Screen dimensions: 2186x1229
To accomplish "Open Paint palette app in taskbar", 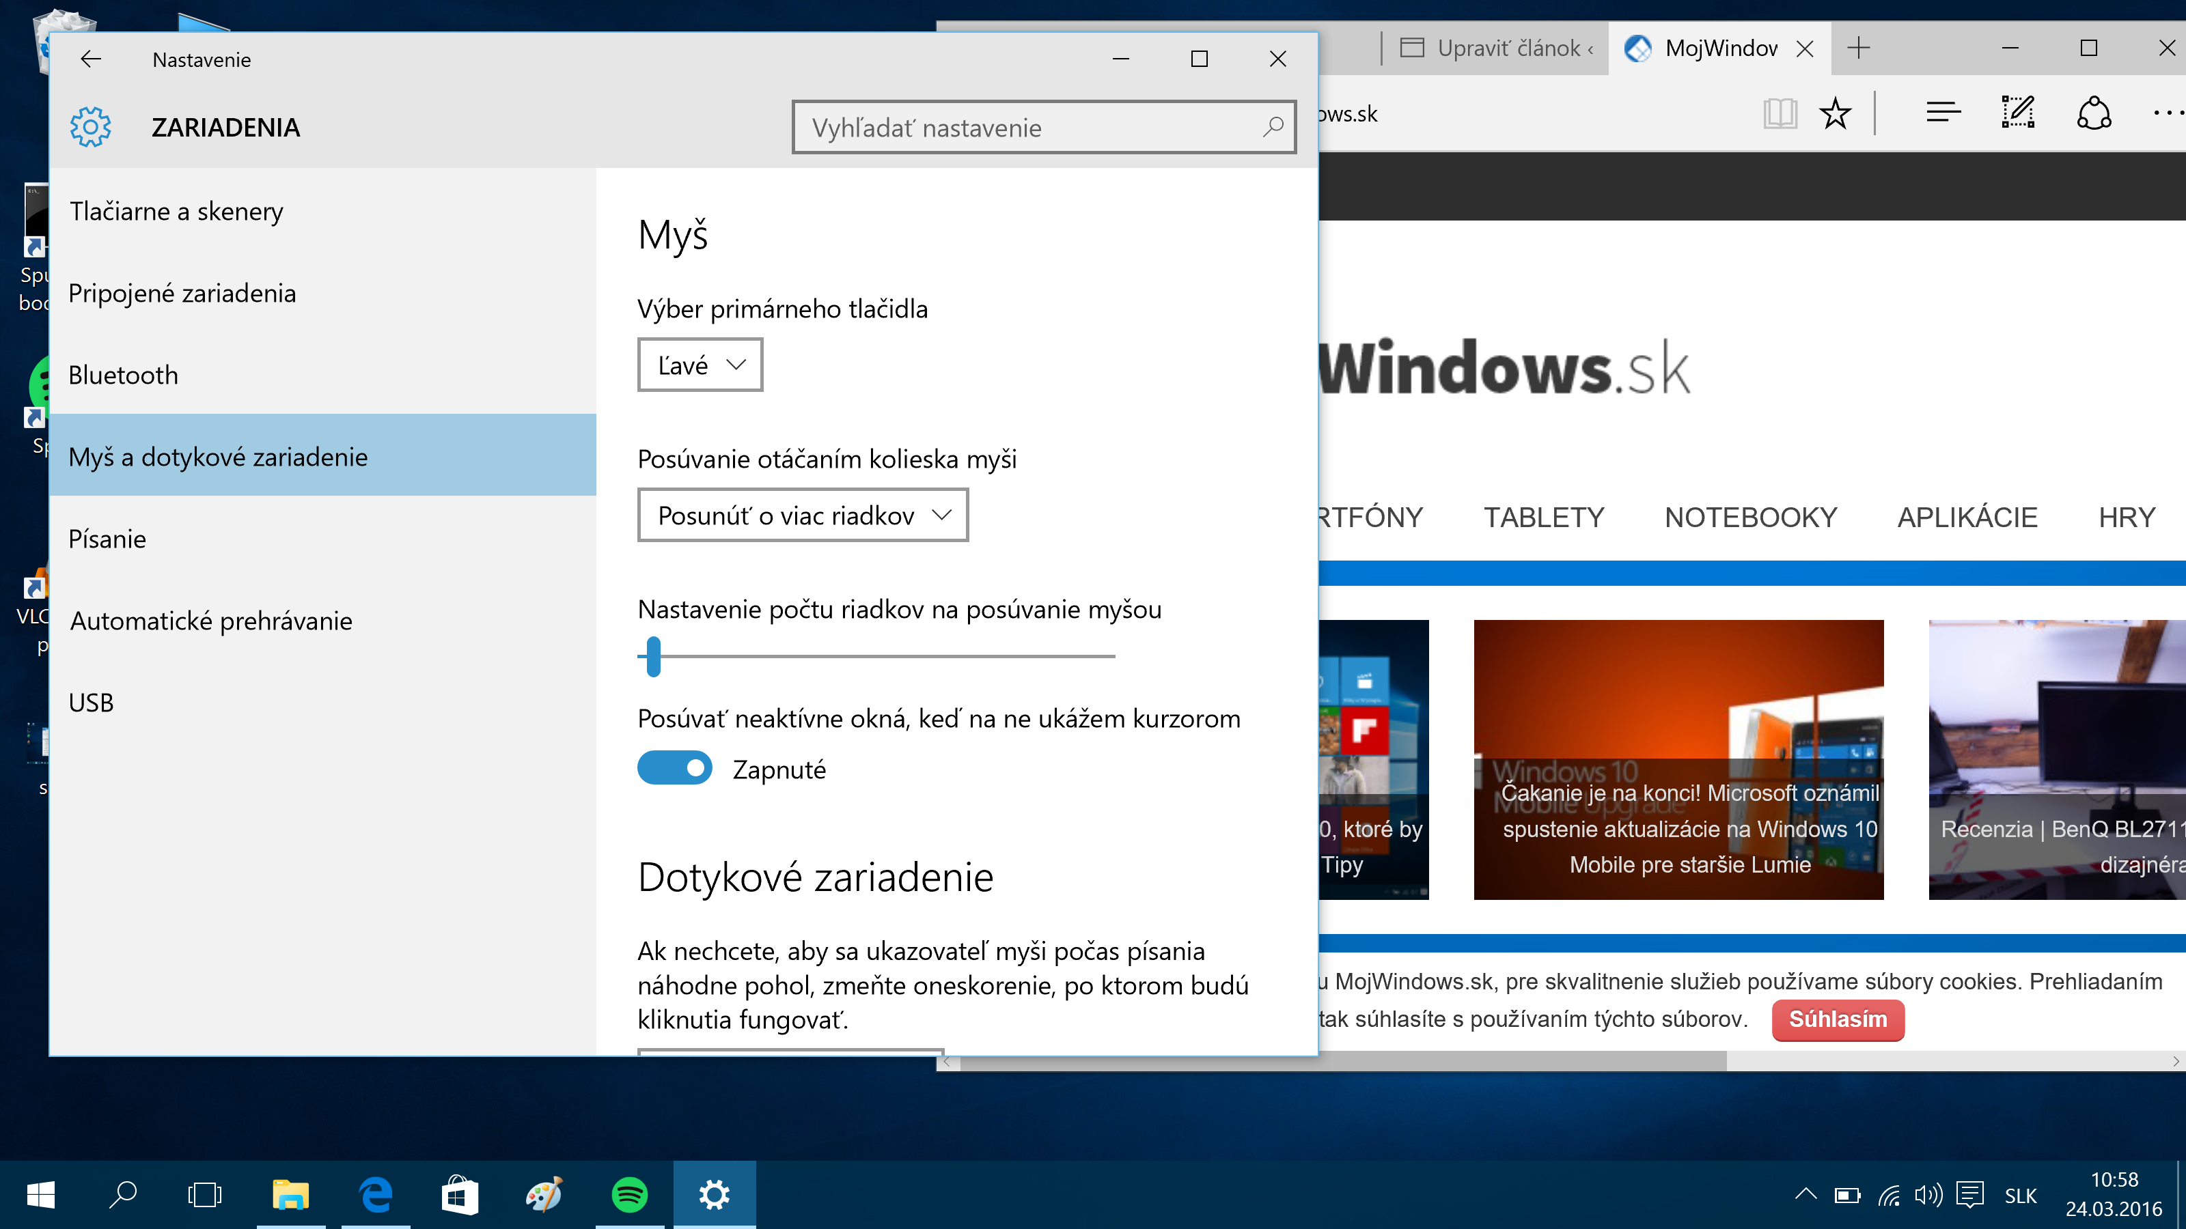I will click(x=544, y=1195).
